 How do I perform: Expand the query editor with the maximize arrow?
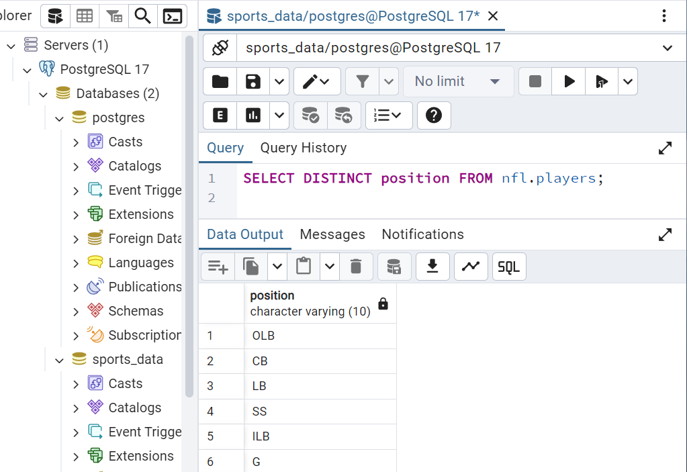(665, 148)
